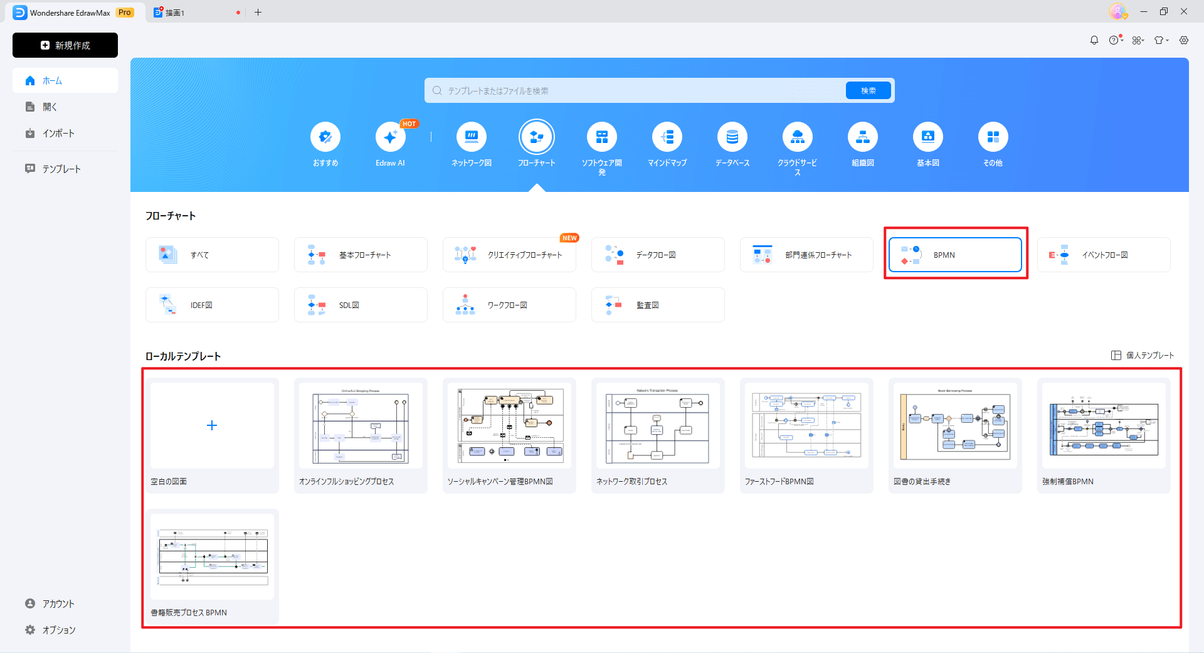Open 図書の貸出手続き template
The width and height of the screenshot is (1204, 653).
point(955,435)
